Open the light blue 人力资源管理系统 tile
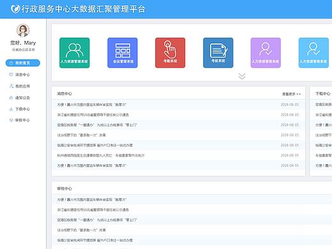332x249 pixels. coord(313,53)
